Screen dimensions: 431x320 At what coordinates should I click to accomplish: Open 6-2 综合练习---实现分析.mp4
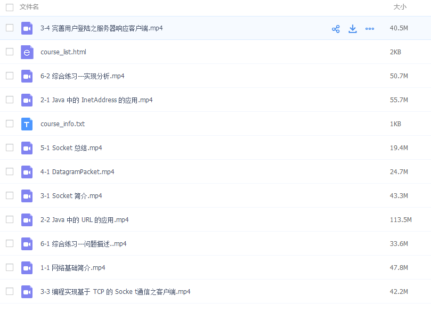(x=82, y=76)
